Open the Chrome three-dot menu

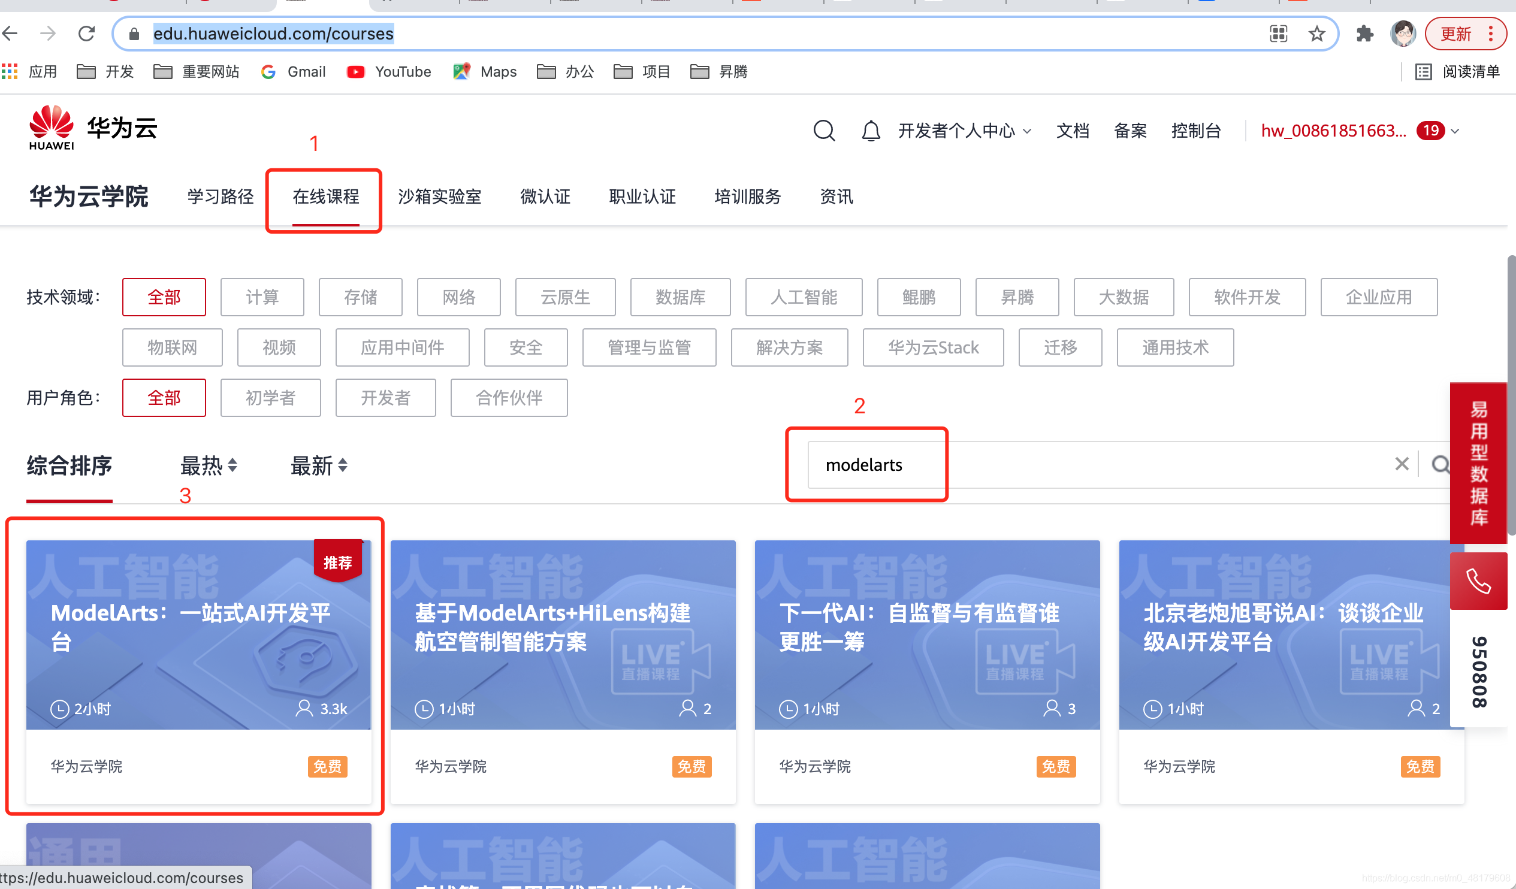[x=1491, y=34]
